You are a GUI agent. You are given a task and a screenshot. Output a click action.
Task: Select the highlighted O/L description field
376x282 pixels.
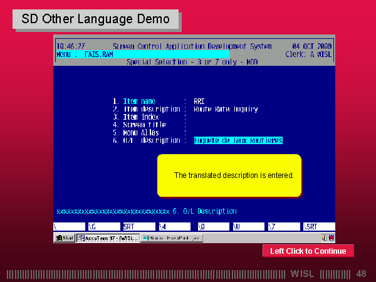click(238, 141)
